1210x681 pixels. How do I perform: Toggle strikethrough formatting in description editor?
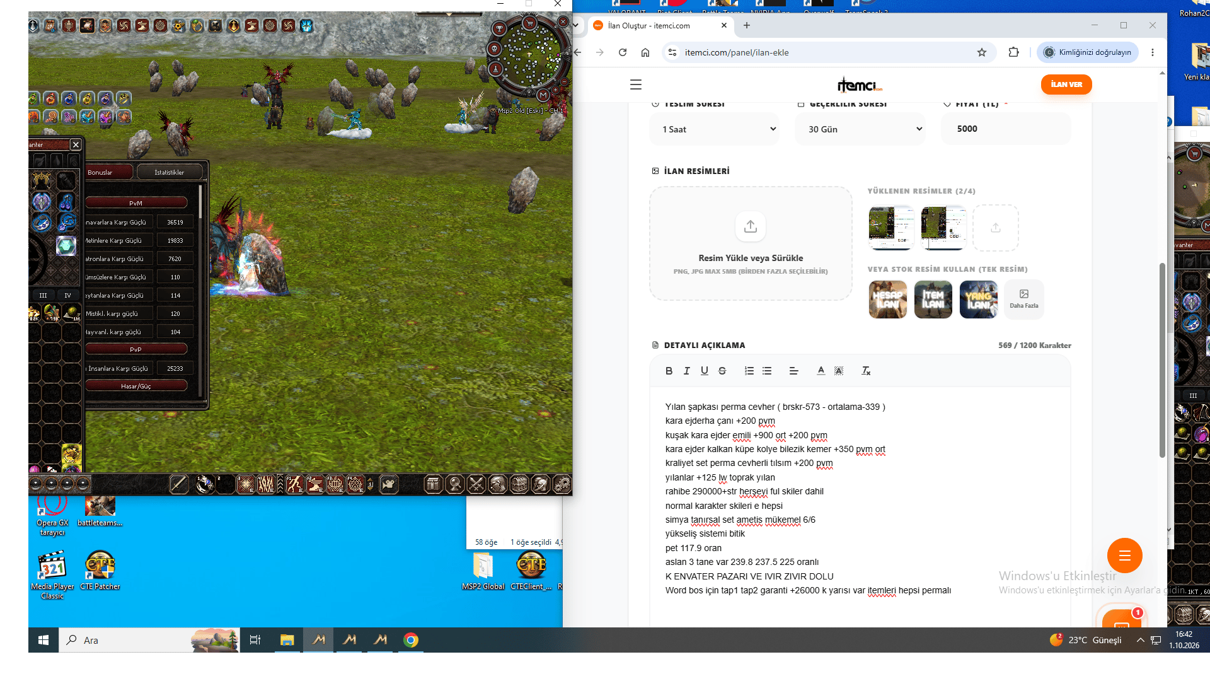click(x=722, y=371)
